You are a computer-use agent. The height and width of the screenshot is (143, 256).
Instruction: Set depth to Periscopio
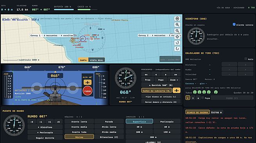(167, 122)
